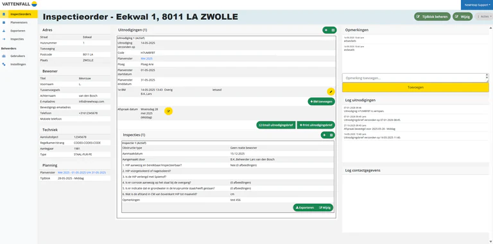
Task: Click the Inspectieorders clipboard icon
Action: [4, 14]
